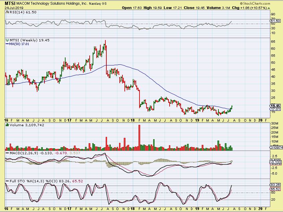Click the RSI(14) indicator legend icon
The height and width of the screenshot is (212, 283).
pyautogui.click(x=7, y=12)
